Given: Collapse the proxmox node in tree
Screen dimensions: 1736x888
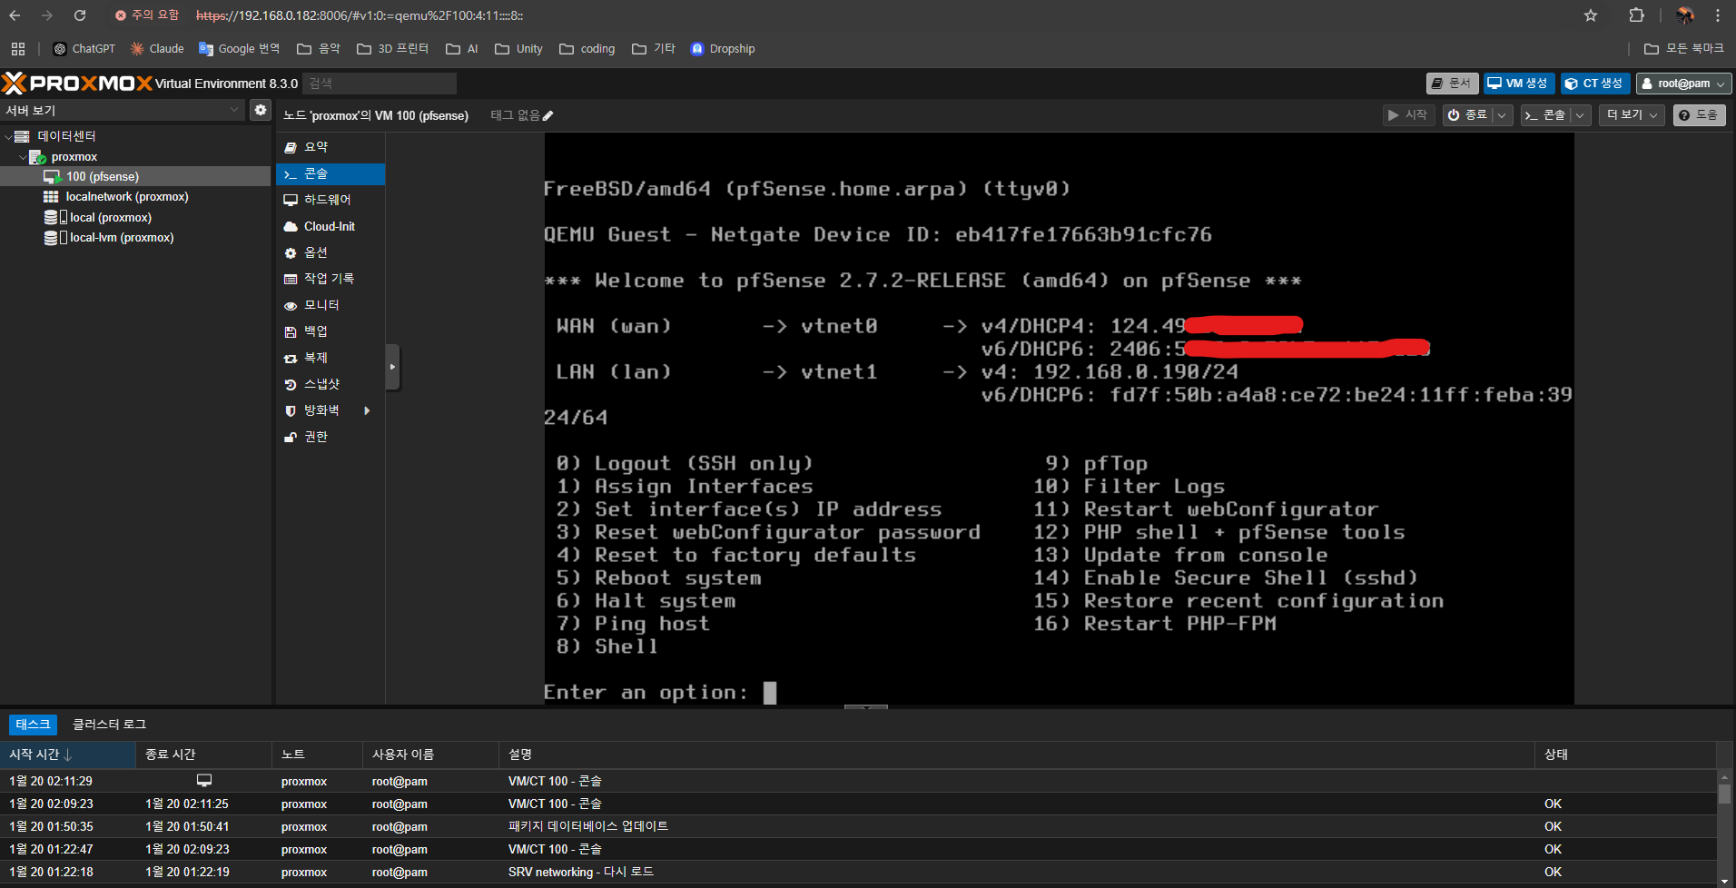Looking at the screenshot, I should tap(23, 157).
